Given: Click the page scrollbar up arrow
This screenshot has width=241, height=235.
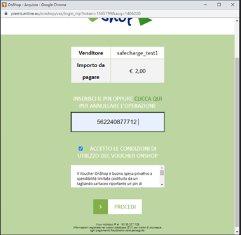Looking at the screenshot, I should point(237,20).
